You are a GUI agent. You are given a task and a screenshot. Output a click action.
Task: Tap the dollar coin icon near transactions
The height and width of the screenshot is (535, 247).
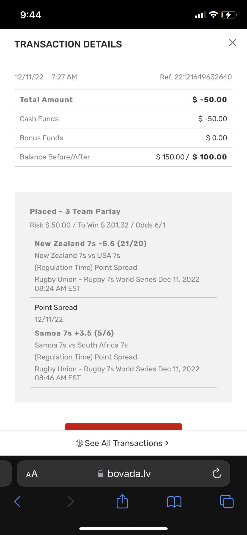point(79,443)
